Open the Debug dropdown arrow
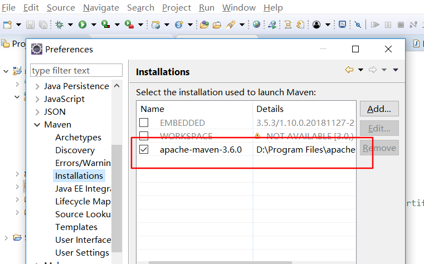Image resolution: width=424 pixels, height=264 pixels. 70,25
